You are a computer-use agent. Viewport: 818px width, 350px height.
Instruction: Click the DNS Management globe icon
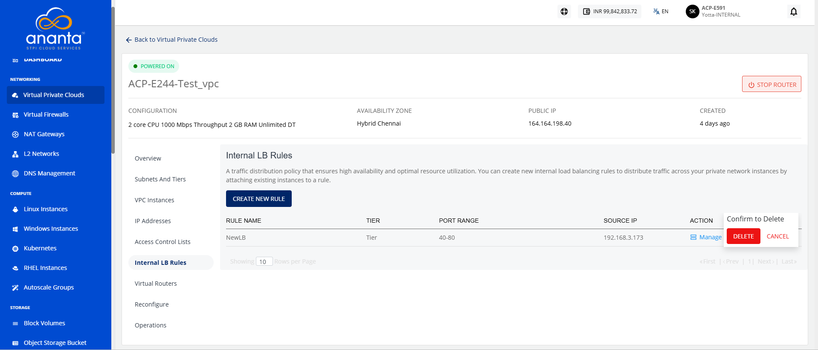[15, 174]
